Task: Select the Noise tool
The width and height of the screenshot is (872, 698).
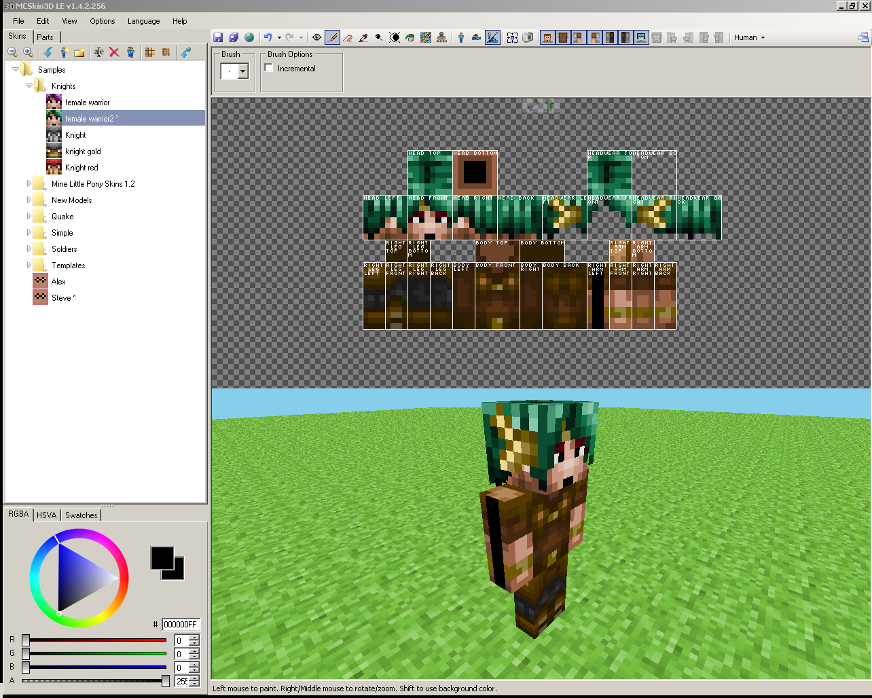Action: pyautogui.click(x=426, y=38)
